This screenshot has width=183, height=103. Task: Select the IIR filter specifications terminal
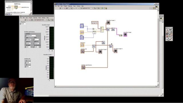coord(83,68)
